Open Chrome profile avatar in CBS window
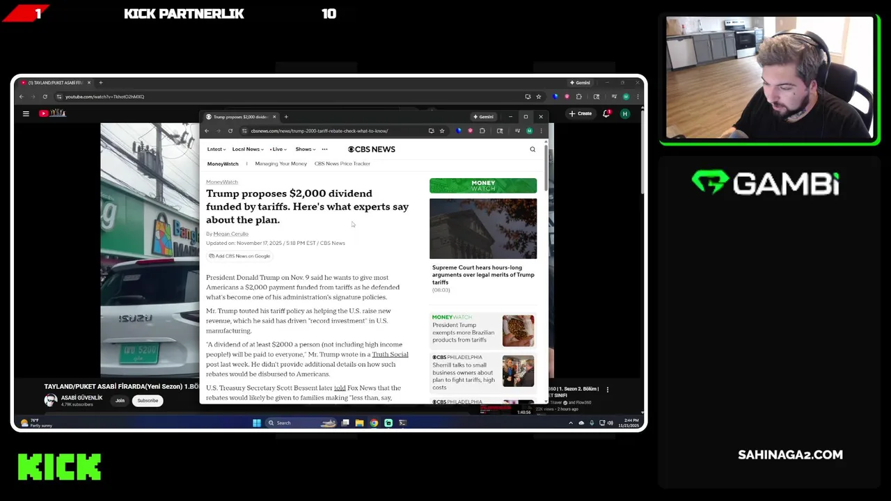Screen dimensions: 891x501 530,131
